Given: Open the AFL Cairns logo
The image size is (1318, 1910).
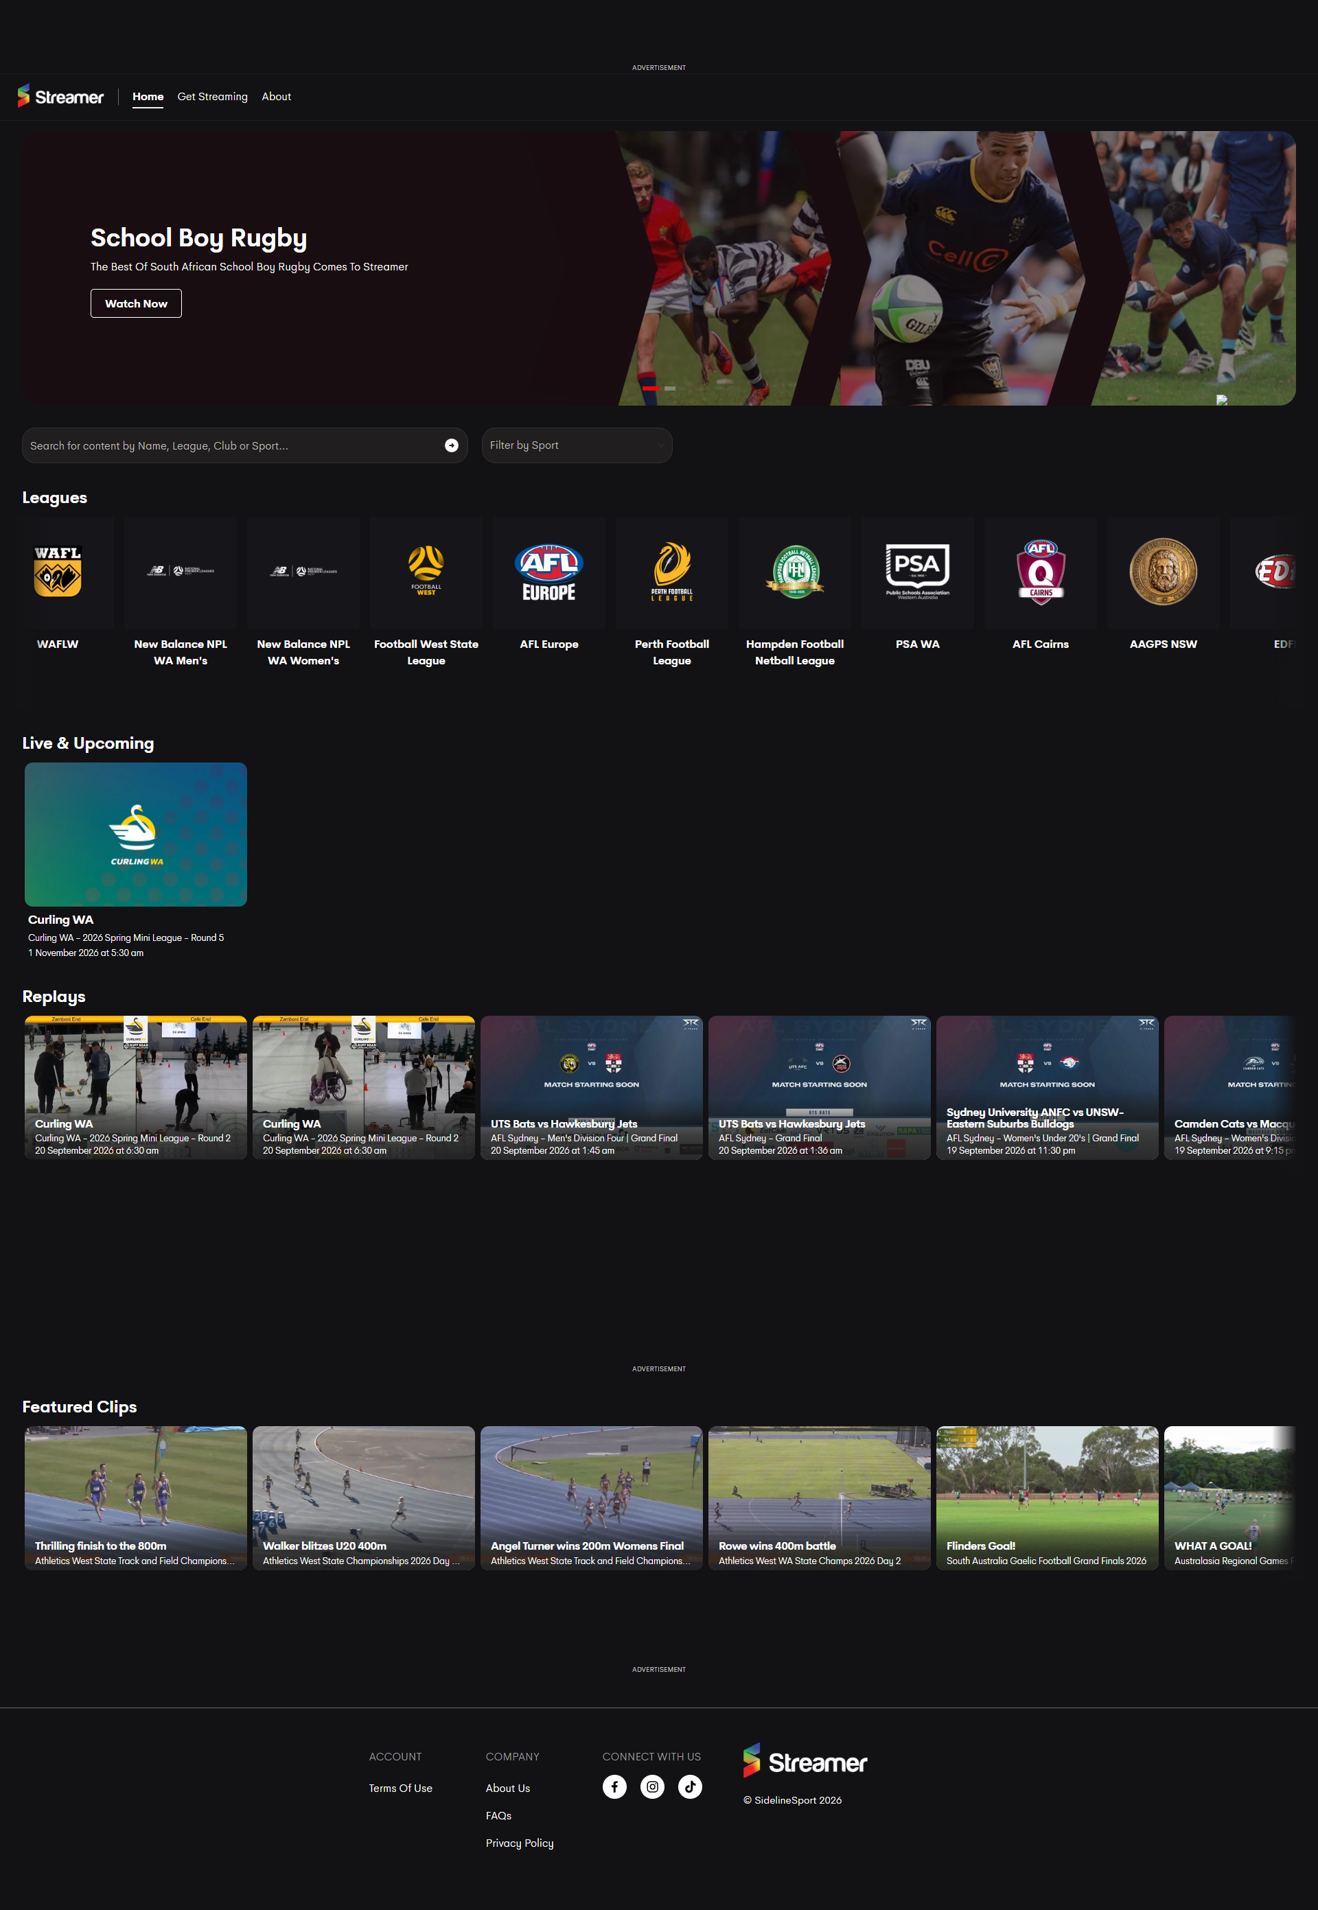Looking at the screenshot, I should point(1041,571).
